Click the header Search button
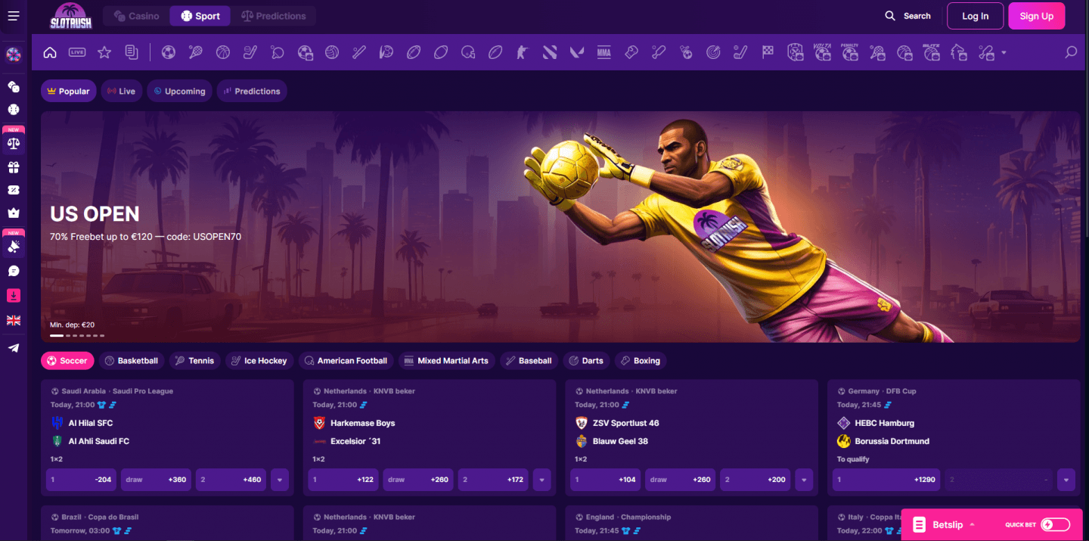 [908, 16]
